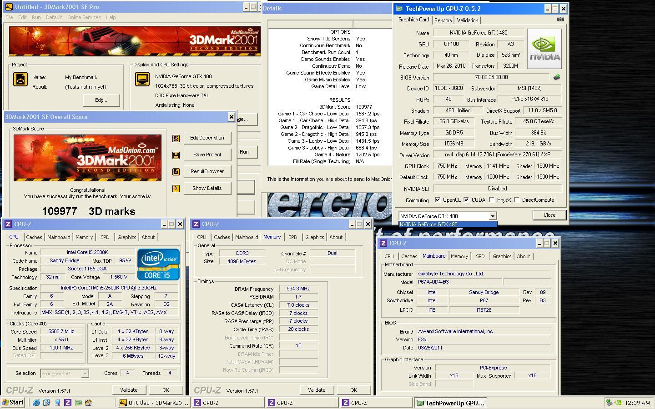The image size is (655, 409).
Task: Open the Default menu in 3DMark2001
Action: (x=54, y=17)
